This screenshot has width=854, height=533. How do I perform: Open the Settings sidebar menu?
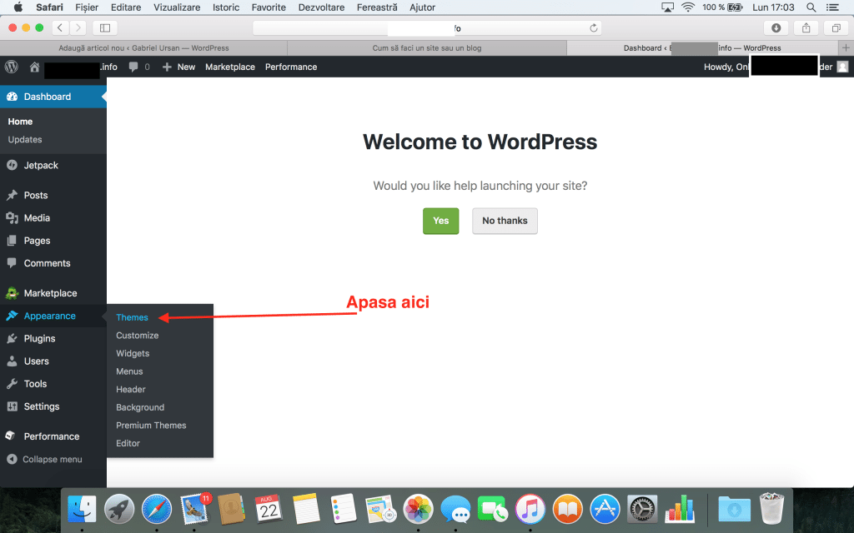coord(53,406)
